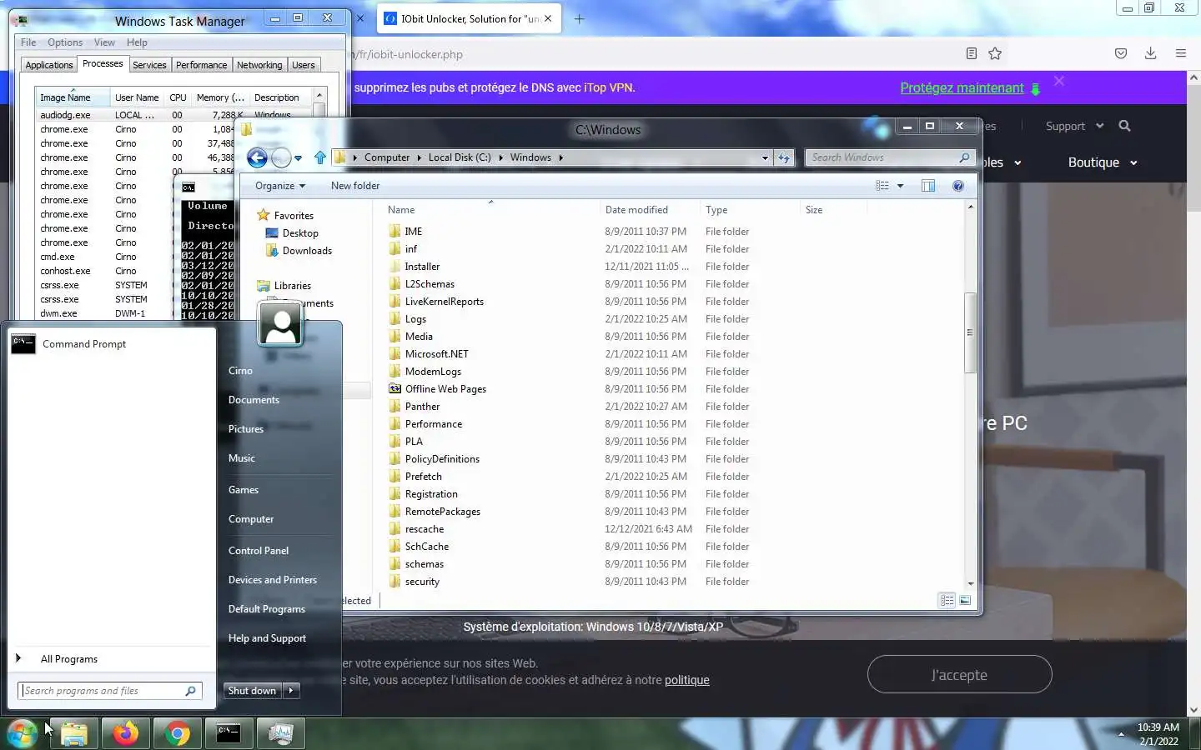Image resolution: width=1201 pixels, height=750 pixels.
Task: Click the Up folder arrow in Explorer
Action: 320,157
